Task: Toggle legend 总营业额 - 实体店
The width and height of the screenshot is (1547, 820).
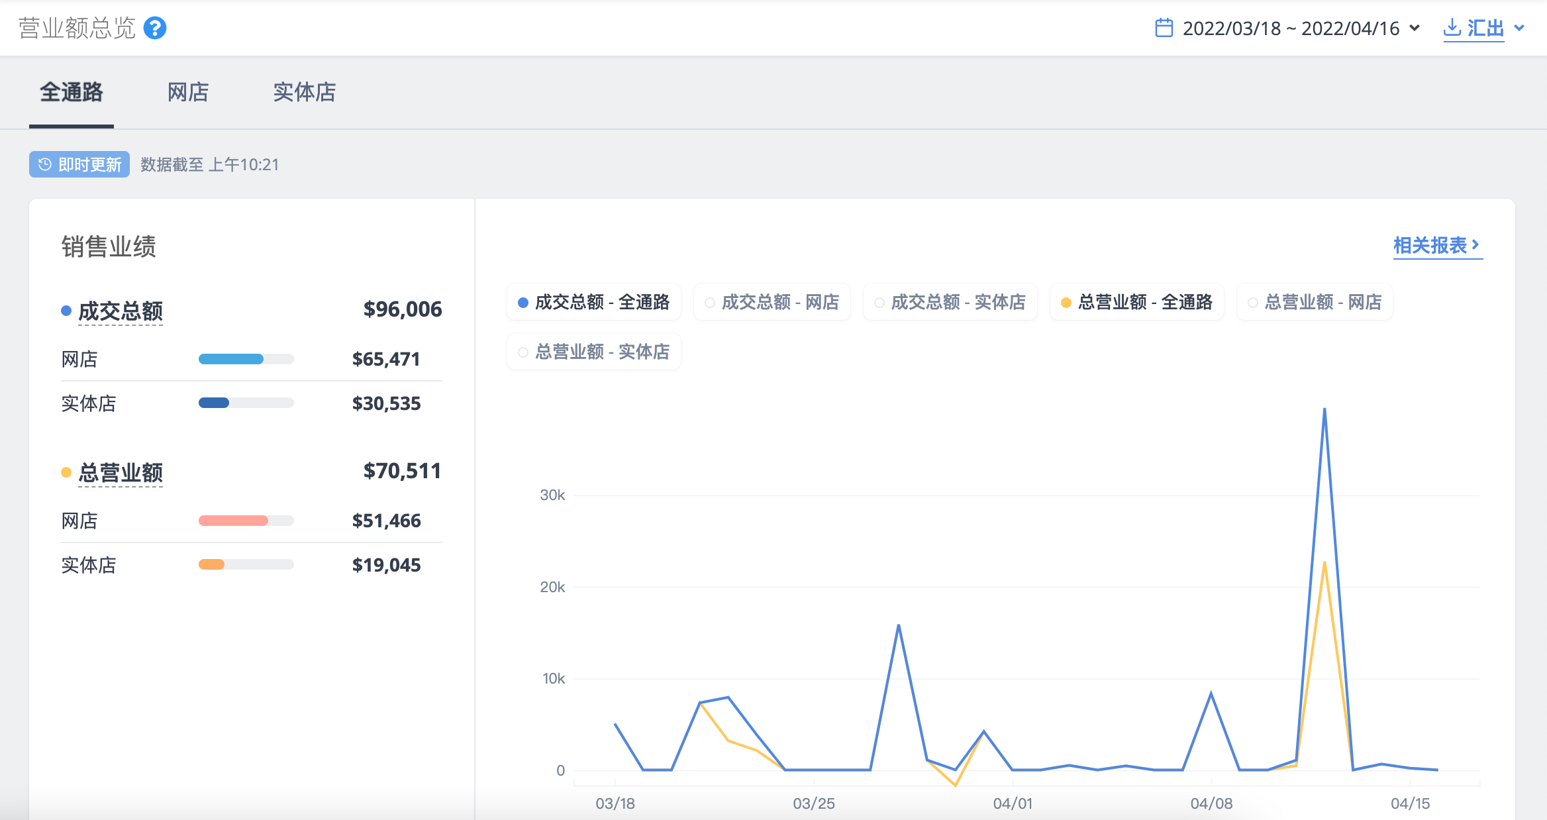Action: [594, 351]
